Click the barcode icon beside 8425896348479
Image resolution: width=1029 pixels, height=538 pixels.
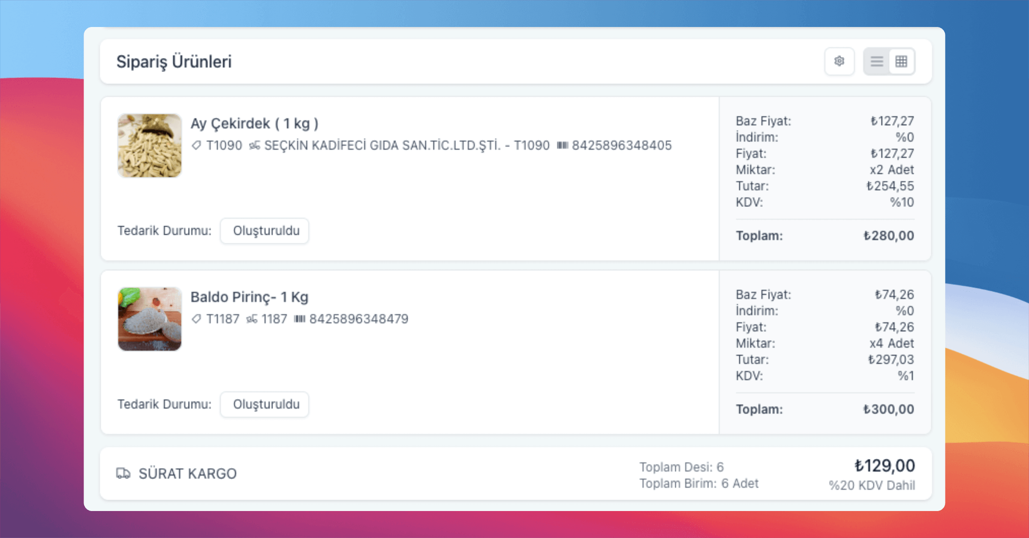[x=300, y=319]
